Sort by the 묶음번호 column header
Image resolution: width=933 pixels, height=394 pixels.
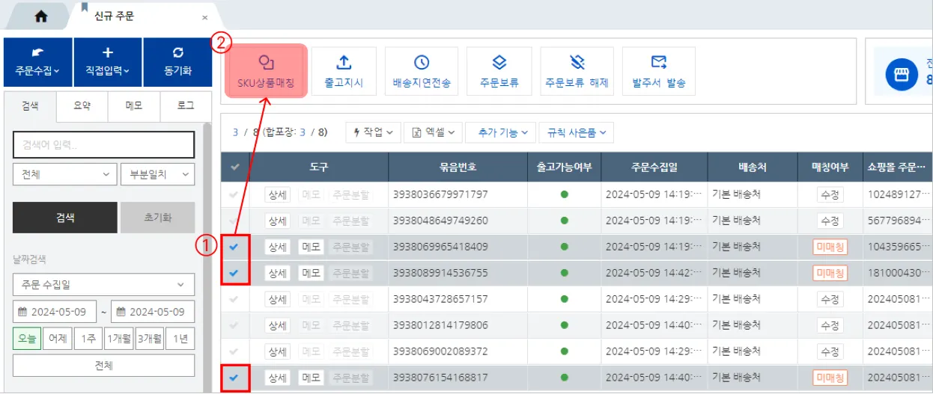[458, 167]
